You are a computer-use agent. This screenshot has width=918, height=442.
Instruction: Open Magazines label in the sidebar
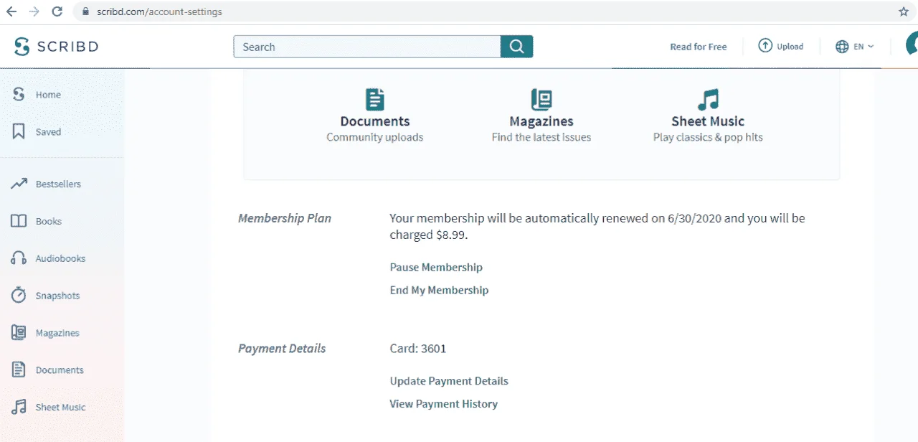[x=57, y=333]
